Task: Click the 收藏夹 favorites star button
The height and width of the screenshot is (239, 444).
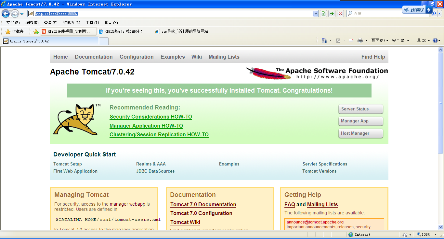Action: pos(15,31)
